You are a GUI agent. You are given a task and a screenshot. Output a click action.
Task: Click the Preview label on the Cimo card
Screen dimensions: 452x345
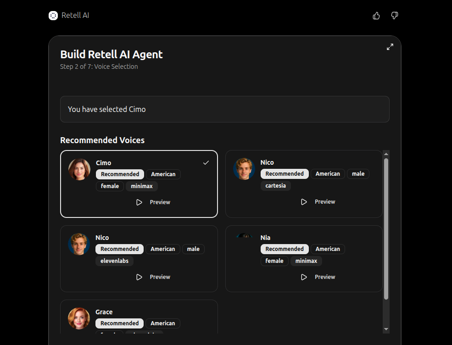pyautogui.click(x=160, y=202)
